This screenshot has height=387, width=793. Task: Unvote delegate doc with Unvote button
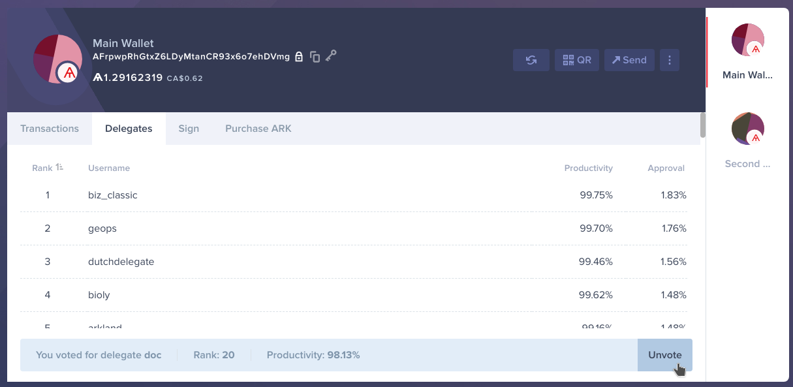[664, 355]
